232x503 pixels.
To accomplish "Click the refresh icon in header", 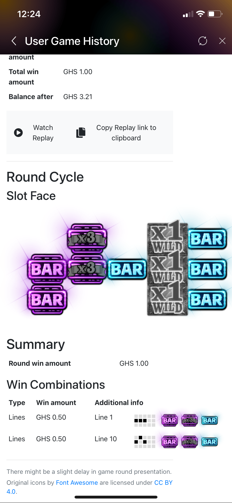I will click(203, 41).
